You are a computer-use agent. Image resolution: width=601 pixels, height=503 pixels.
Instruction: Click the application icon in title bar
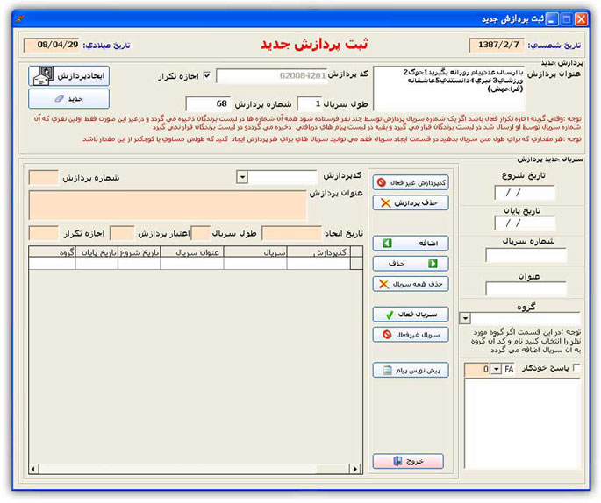point(19,18)
